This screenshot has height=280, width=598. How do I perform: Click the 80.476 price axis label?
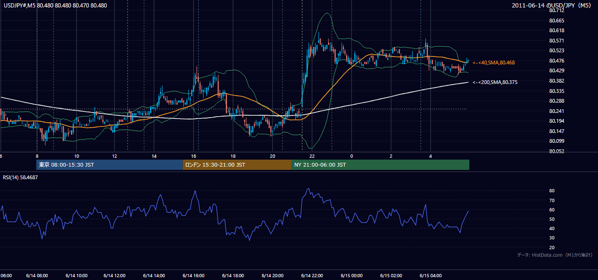coord(556,61)
